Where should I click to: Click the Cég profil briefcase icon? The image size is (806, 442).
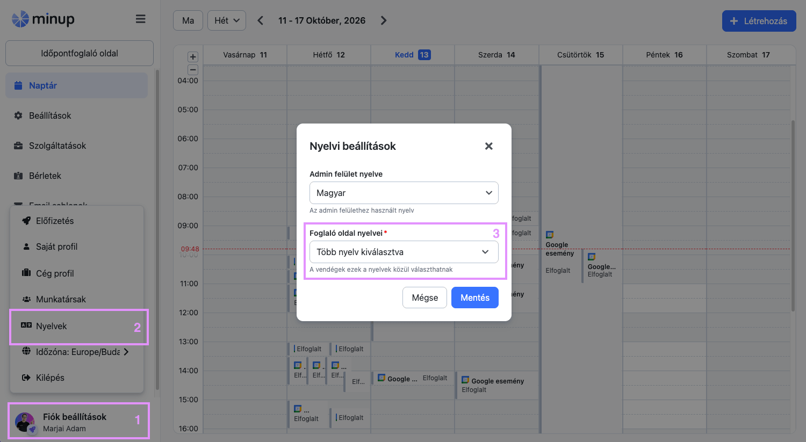pyautogui.click(x=26, y=273)
